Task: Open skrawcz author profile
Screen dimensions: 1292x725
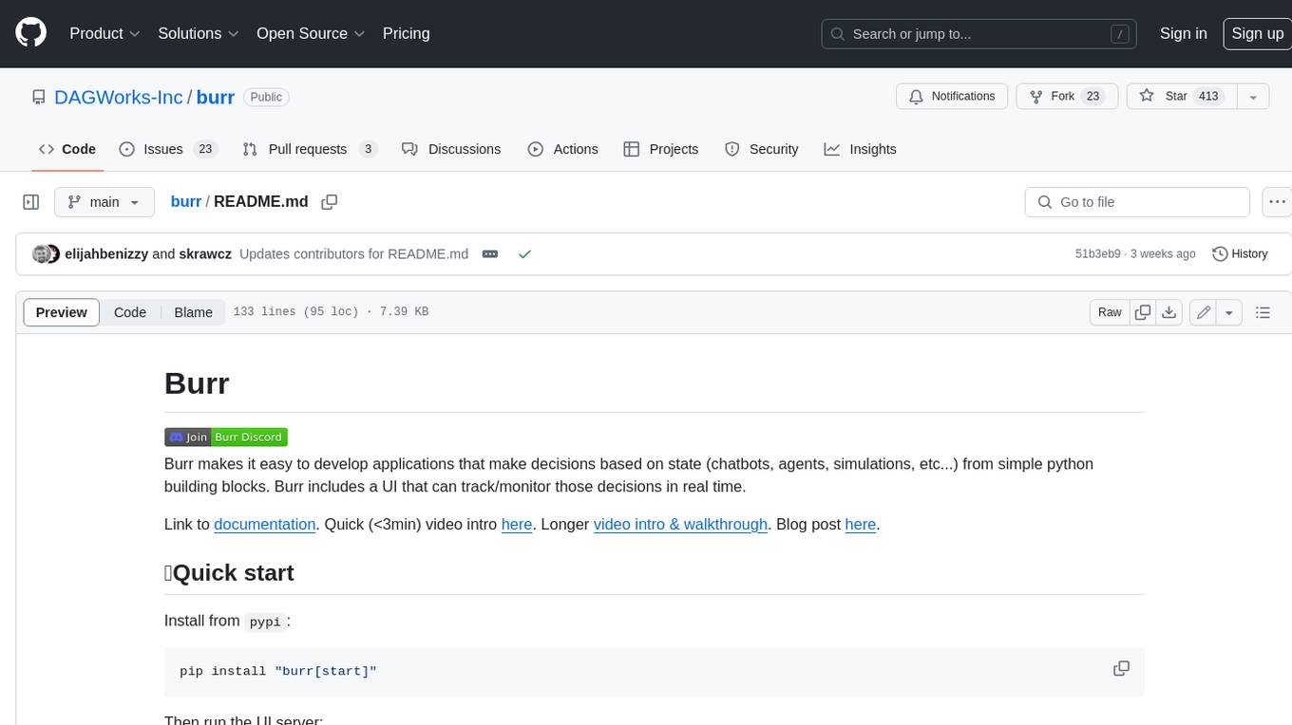Action: 205,254
